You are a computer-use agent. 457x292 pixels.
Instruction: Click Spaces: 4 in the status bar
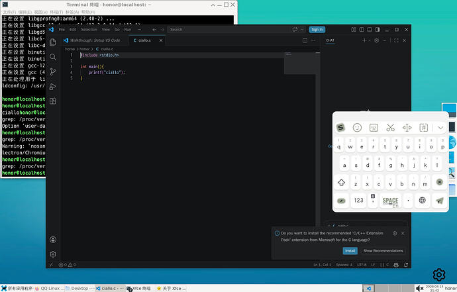coord(344,265)
